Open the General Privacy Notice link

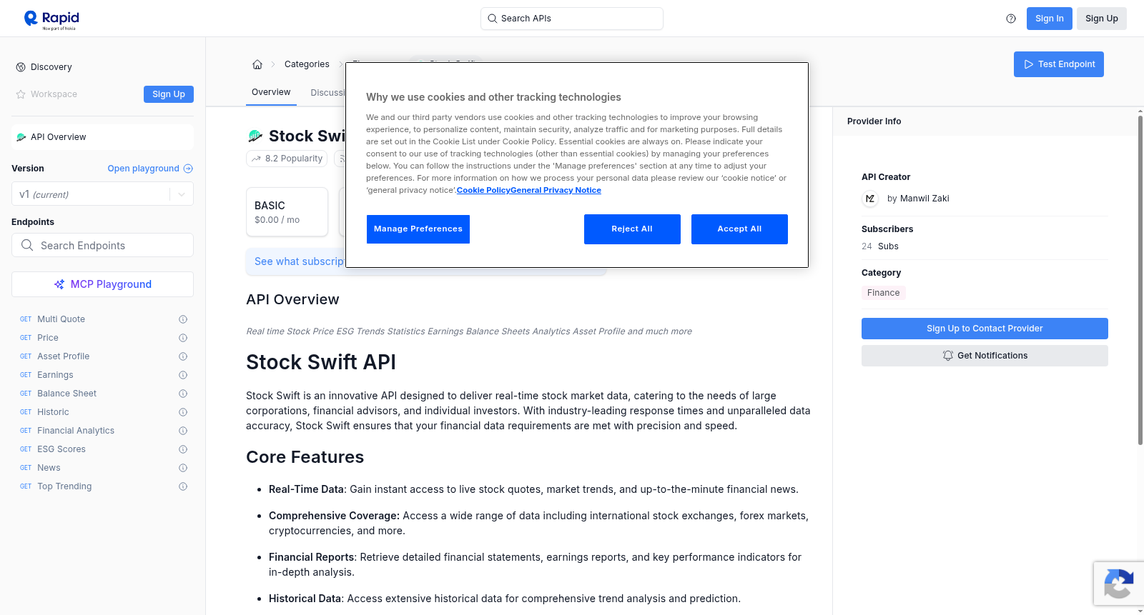click(x=556, y=190)
